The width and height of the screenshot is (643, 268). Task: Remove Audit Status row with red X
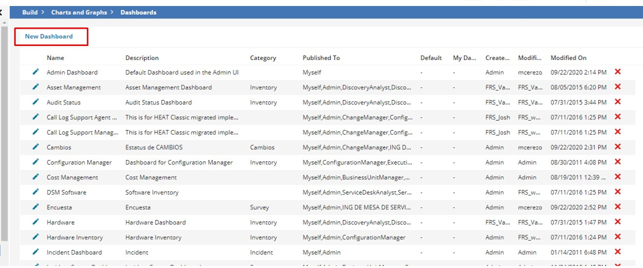pyautogui.click(x=617, y=102)
